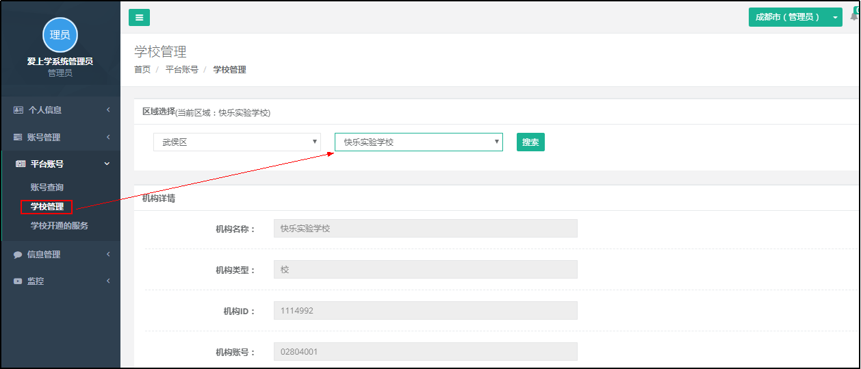The image size is (861, 369).
Task: Go to 首页 via breadcrumb
Action: (x=142, y=70)
